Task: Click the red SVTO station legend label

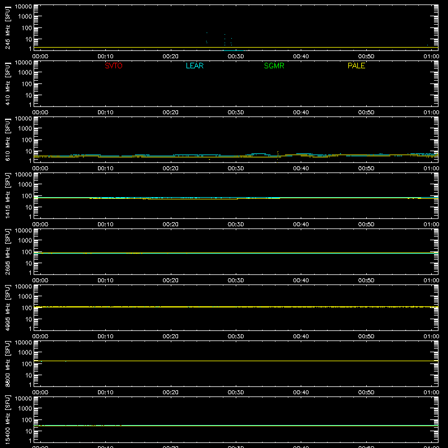Action: point(114,66)
